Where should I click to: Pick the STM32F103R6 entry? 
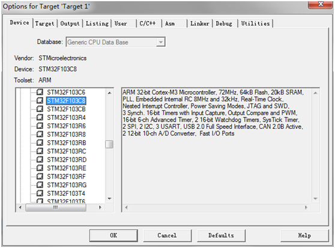[x=66, y=126]
